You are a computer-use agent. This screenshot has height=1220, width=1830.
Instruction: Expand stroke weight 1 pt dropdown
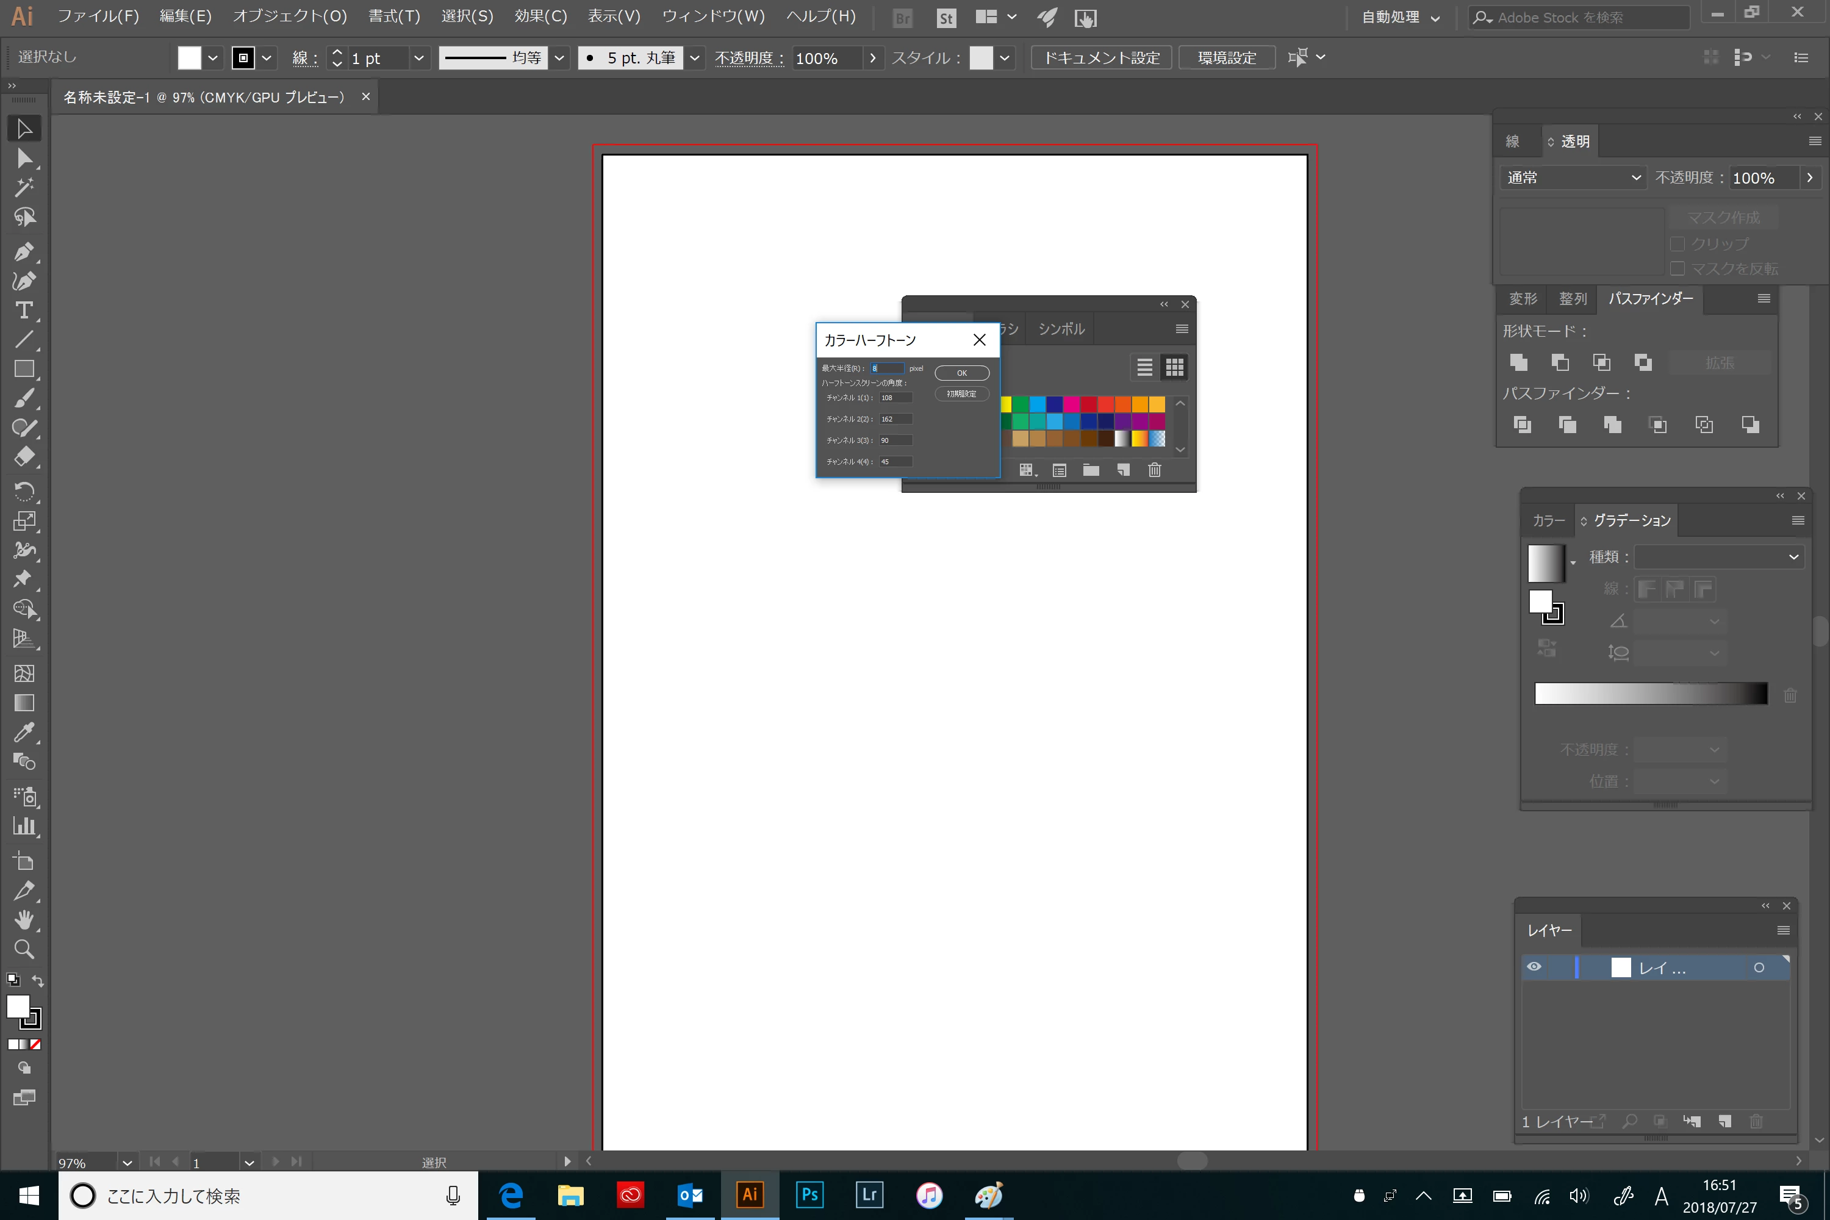click(x=418, y=57)
